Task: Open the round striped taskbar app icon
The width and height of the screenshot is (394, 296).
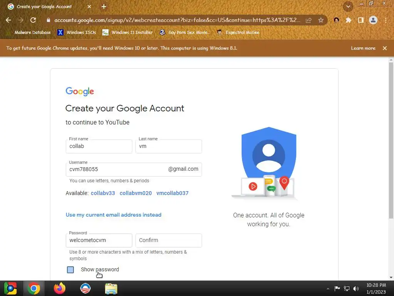Action: [x=85, y=288]
